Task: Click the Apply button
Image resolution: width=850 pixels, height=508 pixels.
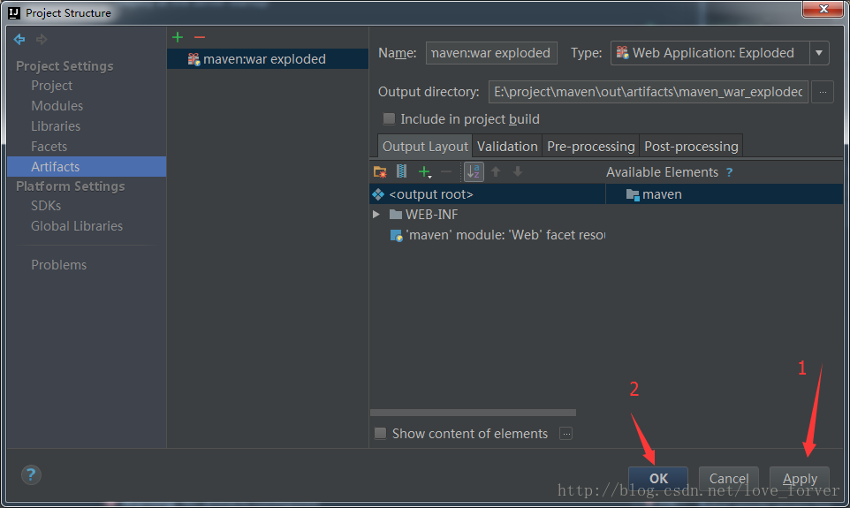Action: click(800, 478)
